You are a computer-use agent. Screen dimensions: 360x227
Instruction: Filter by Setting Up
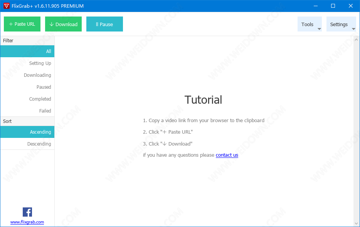(x=27, y=63)
